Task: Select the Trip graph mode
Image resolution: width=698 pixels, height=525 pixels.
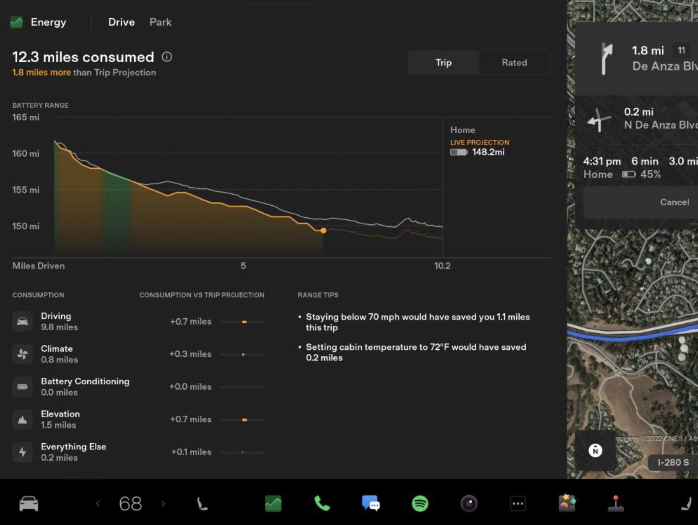Action: click(443, 63)
